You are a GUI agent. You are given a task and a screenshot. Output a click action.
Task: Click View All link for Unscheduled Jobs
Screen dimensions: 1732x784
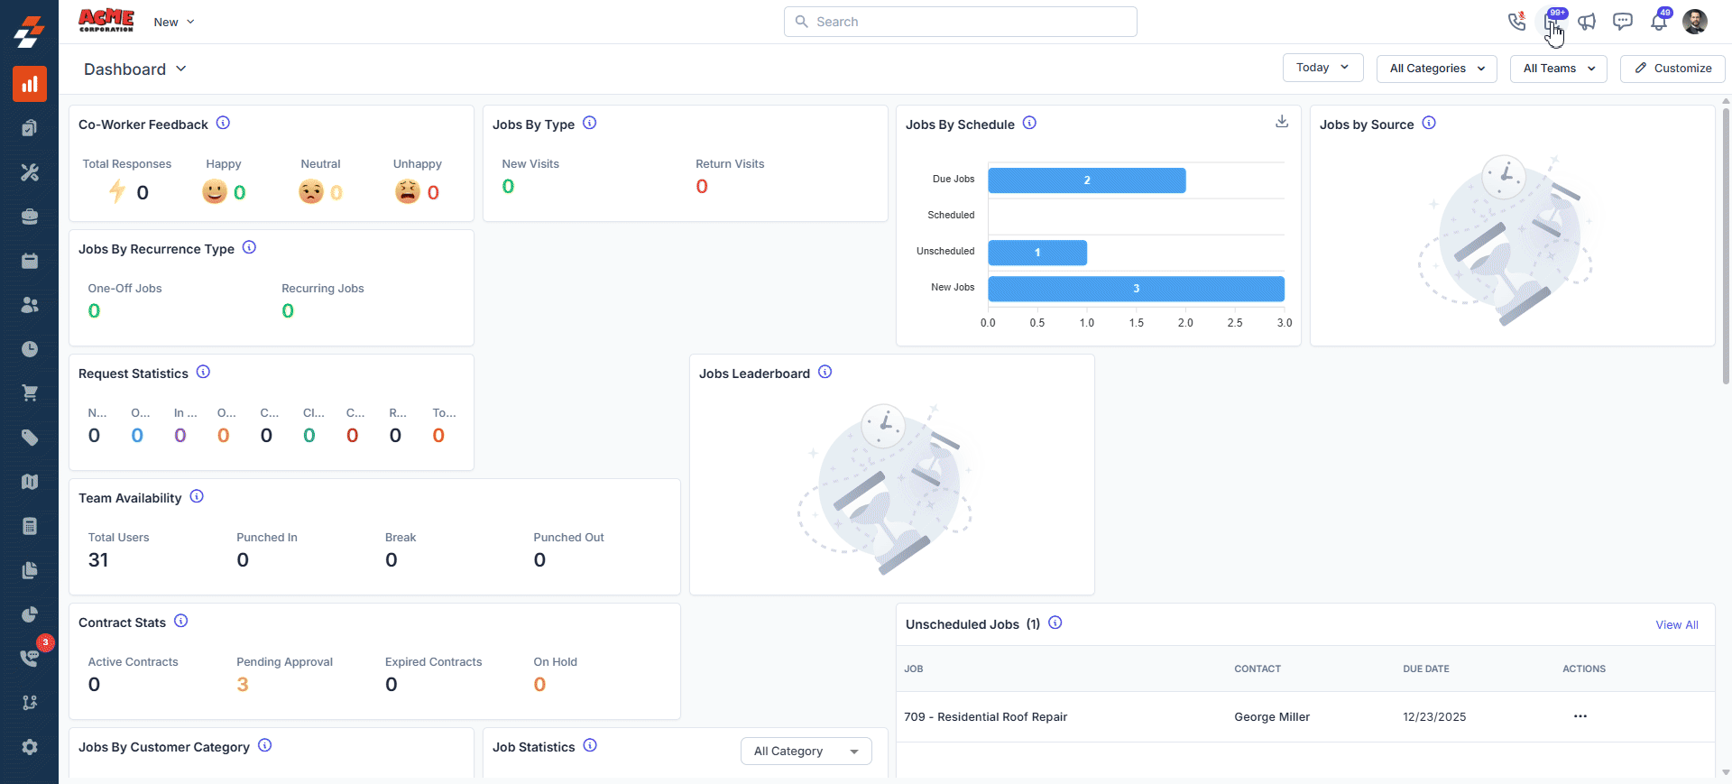(1677, 625)
